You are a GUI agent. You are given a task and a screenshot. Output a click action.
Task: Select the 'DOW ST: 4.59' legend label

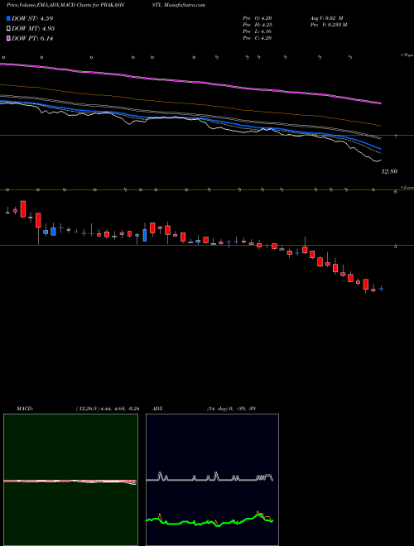(x=32, y=18)
